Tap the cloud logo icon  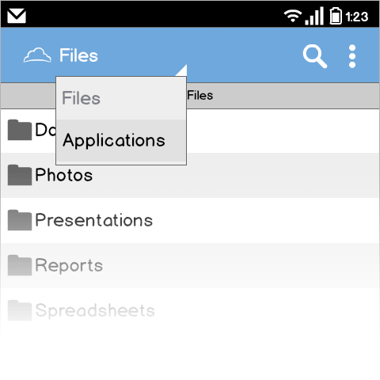37,55
